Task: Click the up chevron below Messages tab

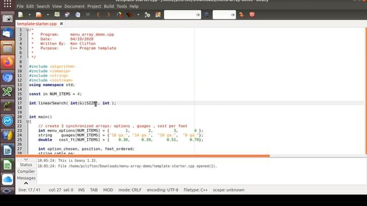Action: (26, 183)
